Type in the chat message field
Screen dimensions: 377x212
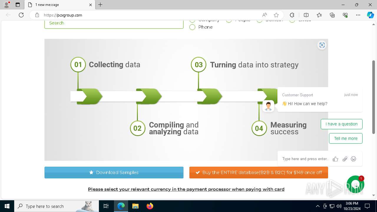pyautogui.click(x=305, y=159)
